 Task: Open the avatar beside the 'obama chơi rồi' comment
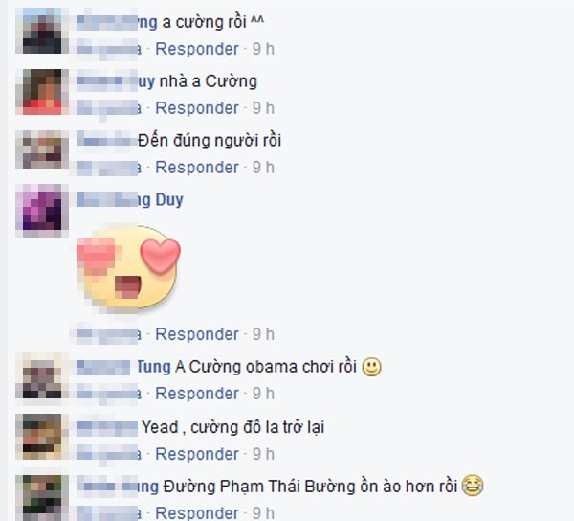[x=42, y=376]
